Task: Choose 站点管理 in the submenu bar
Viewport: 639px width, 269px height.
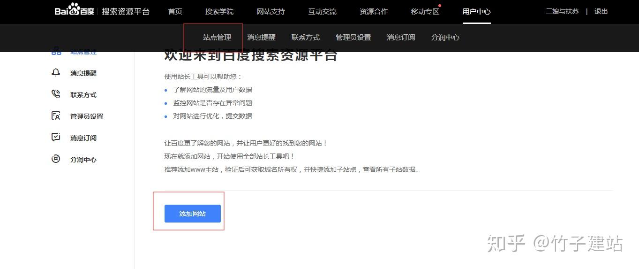Action: pos(217,38)
